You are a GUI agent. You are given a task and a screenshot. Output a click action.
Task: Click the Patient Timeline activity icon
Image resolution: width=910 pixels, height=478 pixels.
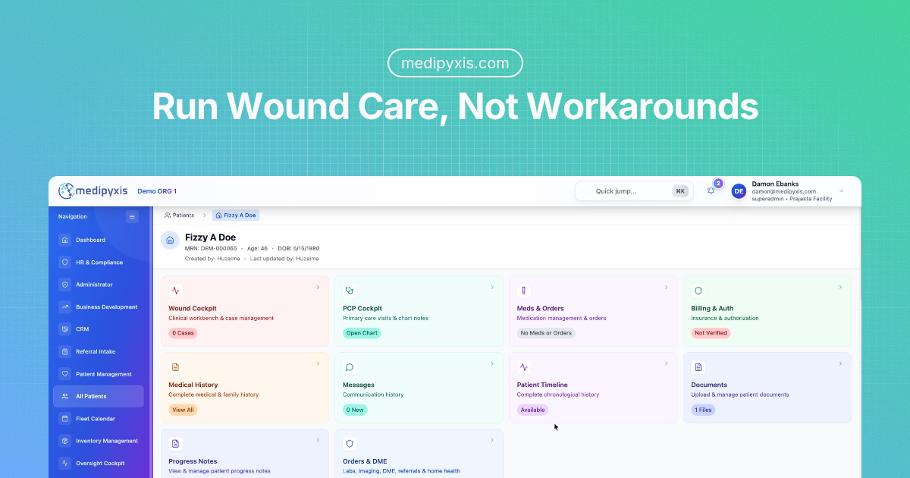(524, 367)
